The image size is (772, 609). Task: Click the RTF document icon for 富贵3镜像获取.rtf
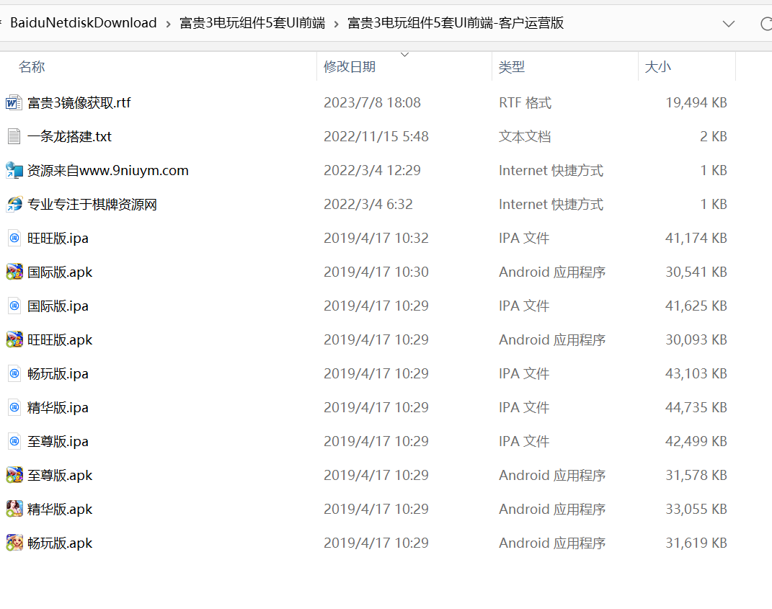pyautogui.click(x=14, y=103)
